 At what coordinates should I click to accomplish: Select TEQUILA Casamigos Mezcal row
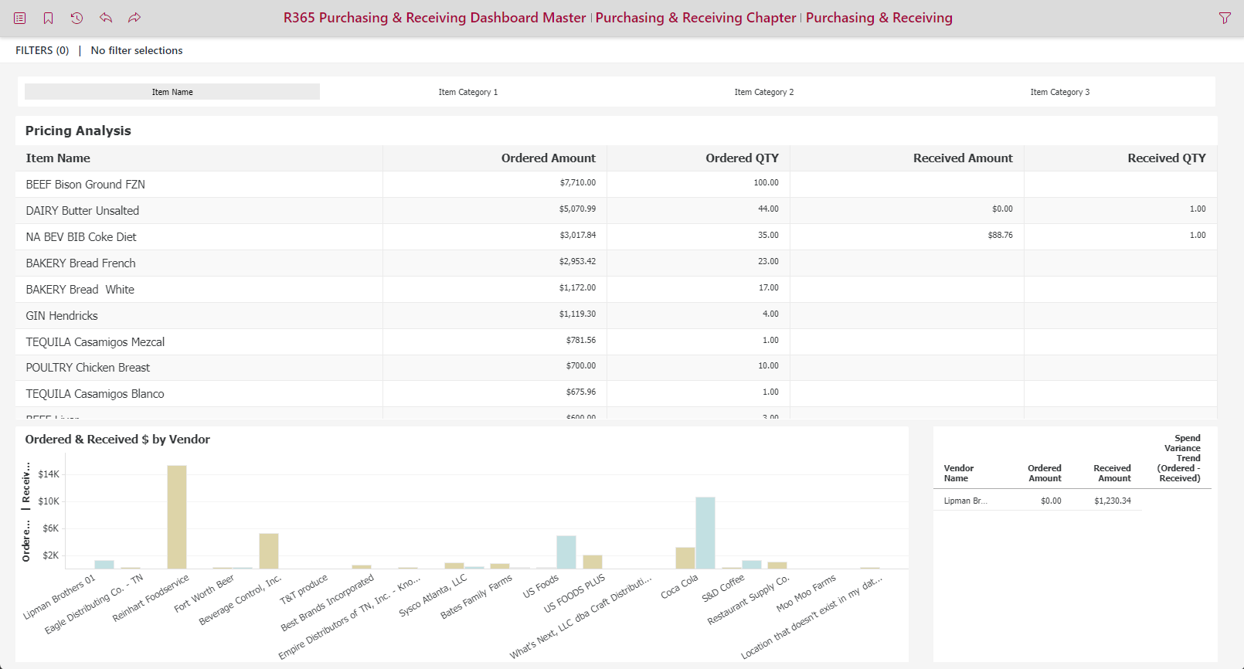tap(616, 341)
